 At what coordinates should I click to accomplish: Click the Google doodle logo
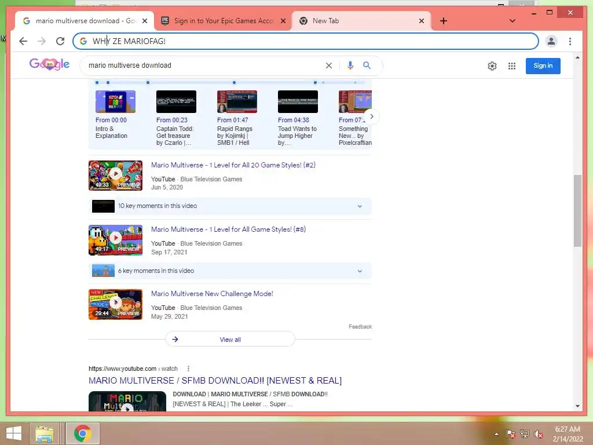(49, 64)
